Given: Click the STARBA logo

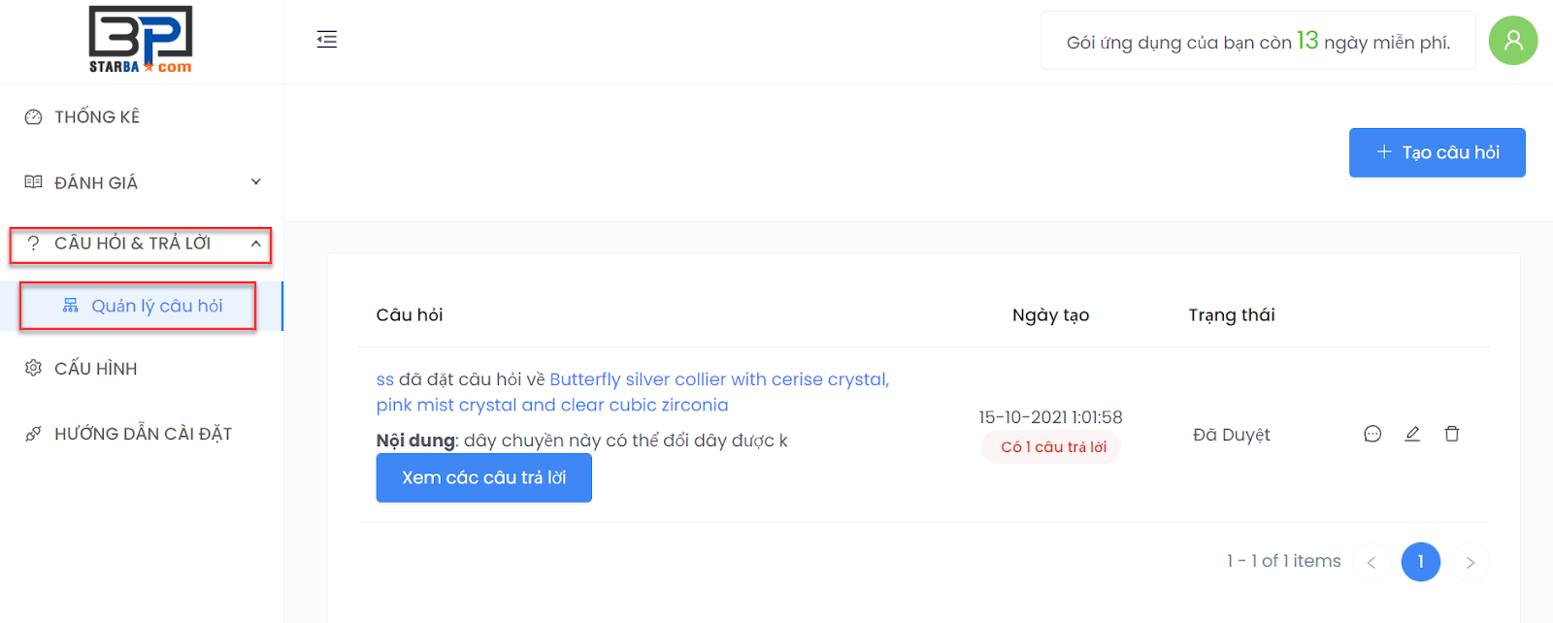Looking at the screenshot, I should [141, 40].
